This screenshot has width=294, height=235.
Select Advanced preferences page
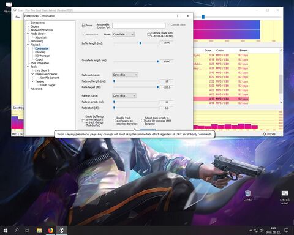coord(36,89)
